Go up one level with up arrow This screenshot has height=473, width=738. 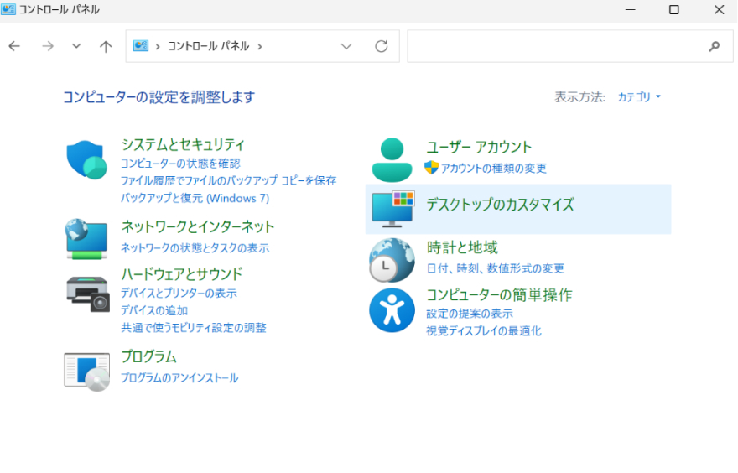point(106,46)
